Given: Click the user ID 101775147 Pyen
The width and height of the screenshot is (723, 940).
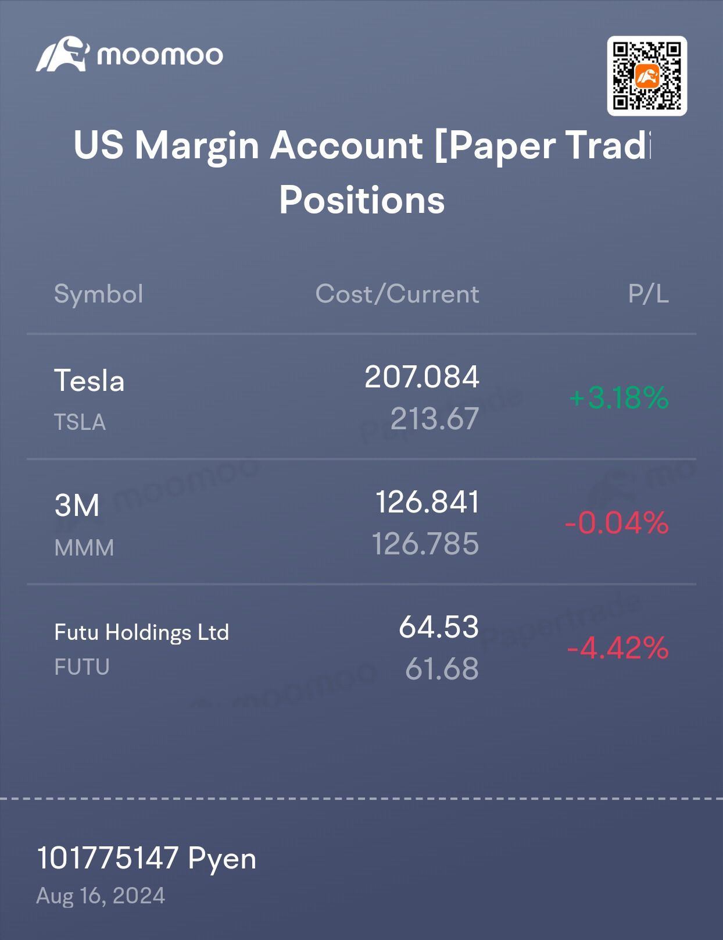Looking at the screenshot, I should click(146, 859).
